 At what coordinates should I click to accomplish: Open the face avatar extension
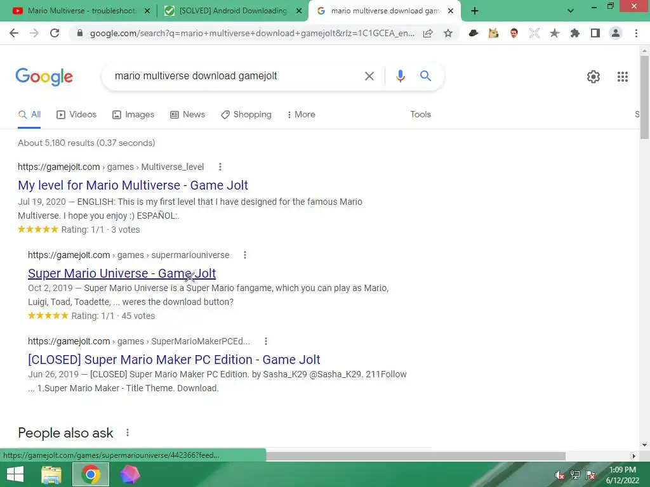[x=514, y=33]
